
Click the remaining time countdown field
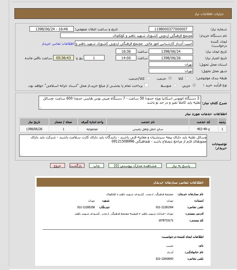[63, 58]
